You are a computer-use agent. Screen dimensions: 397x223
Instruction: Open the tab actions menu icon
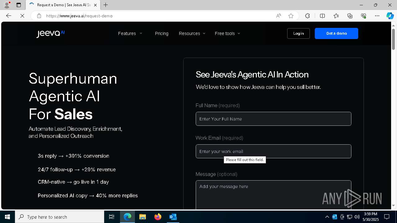click(x=19, y=5)
